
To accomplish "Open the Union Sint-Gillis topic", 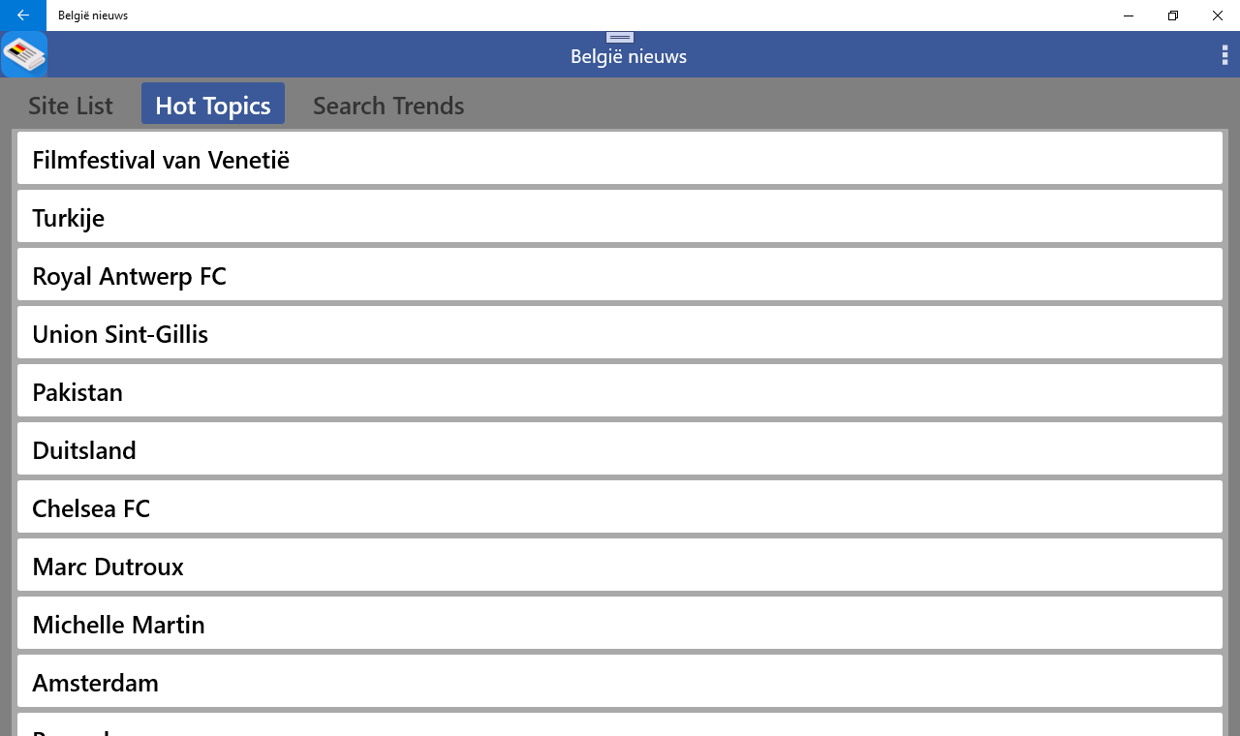I will (x=620, y=333).
